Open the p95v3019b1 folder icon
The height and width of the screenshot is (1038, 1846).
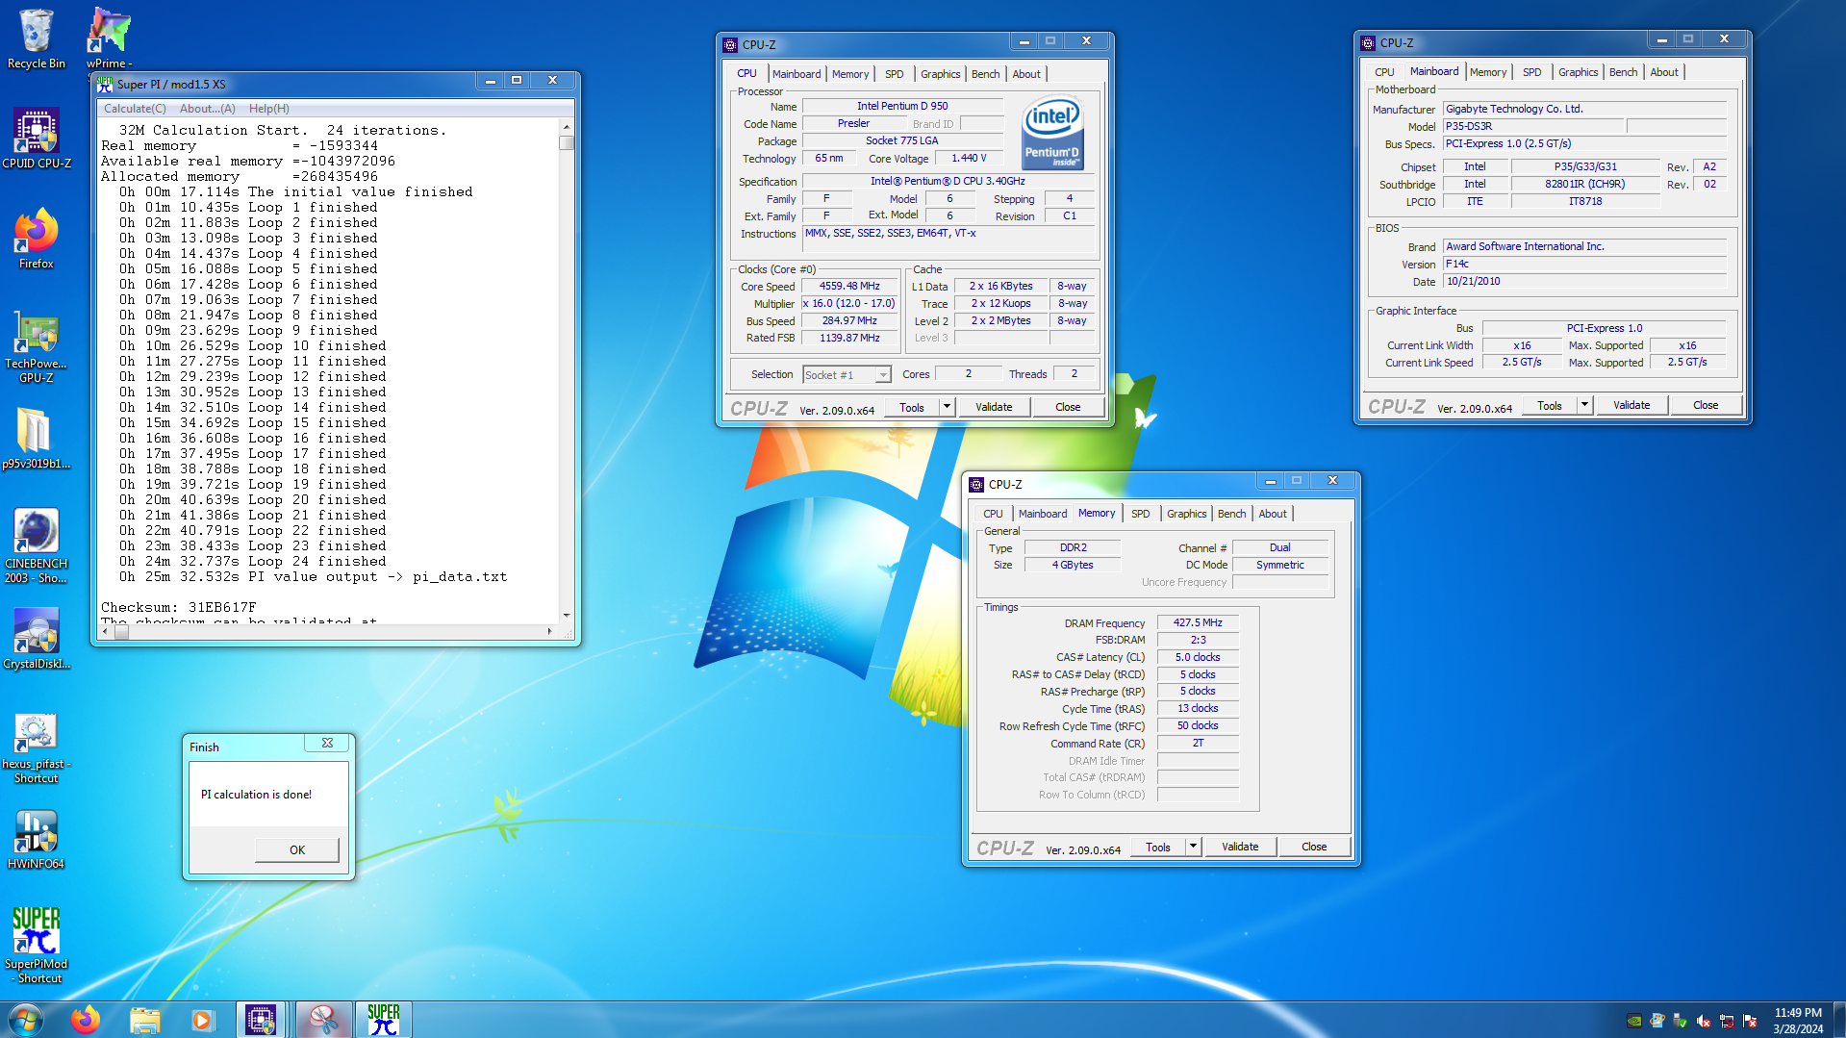pyautogui.click(x=36, y=439)
